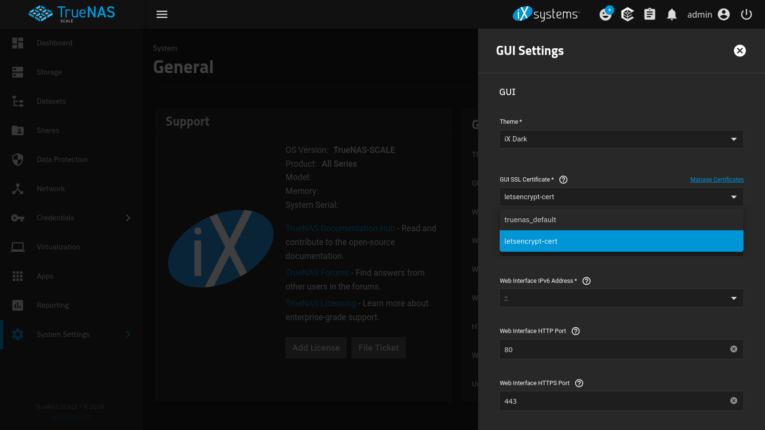
Task: Click the help icon beside GUI SSL Certificate
Action: [563, 179]
